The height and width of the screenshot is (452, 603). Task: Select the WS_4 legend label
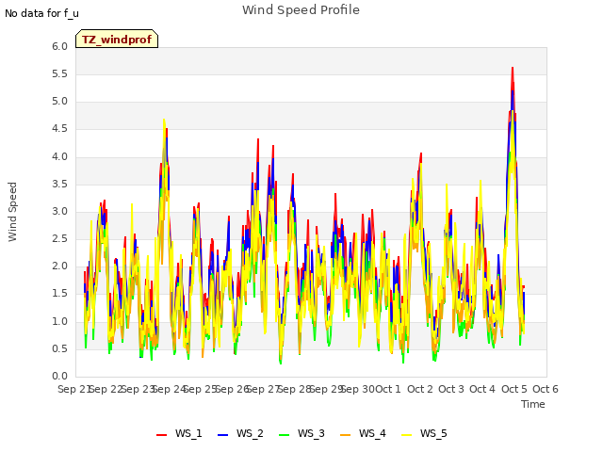[x=372, y=433]
